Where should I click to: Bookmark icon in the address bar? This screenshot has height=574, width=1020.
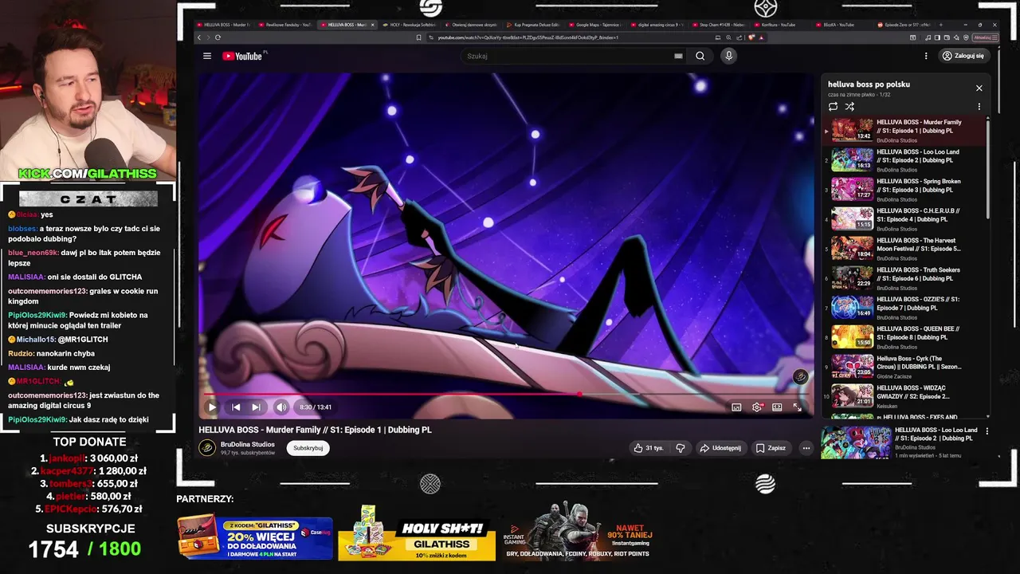[419, 37]
